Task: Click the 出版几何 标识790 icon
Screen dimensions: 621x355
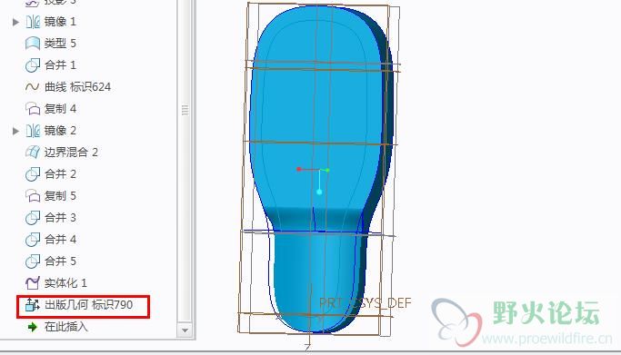Action: coord(33,305)
